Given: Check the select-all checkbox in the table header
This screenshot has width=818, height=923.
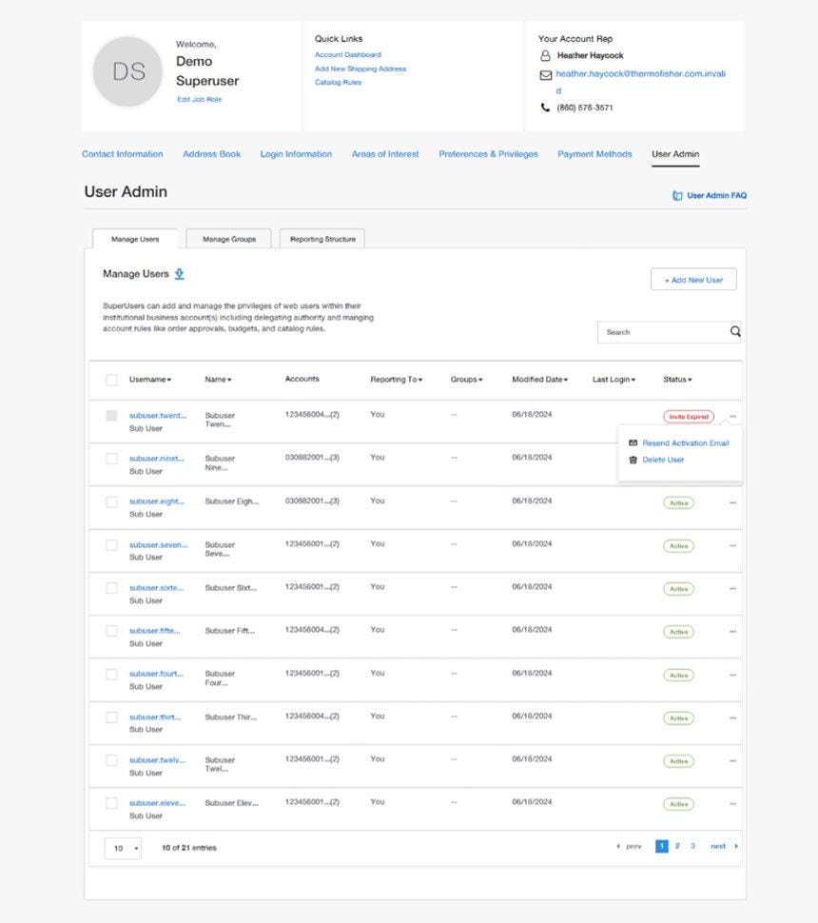Looking at the screenshot, I should pyautogui.click(x=110, y=379).
